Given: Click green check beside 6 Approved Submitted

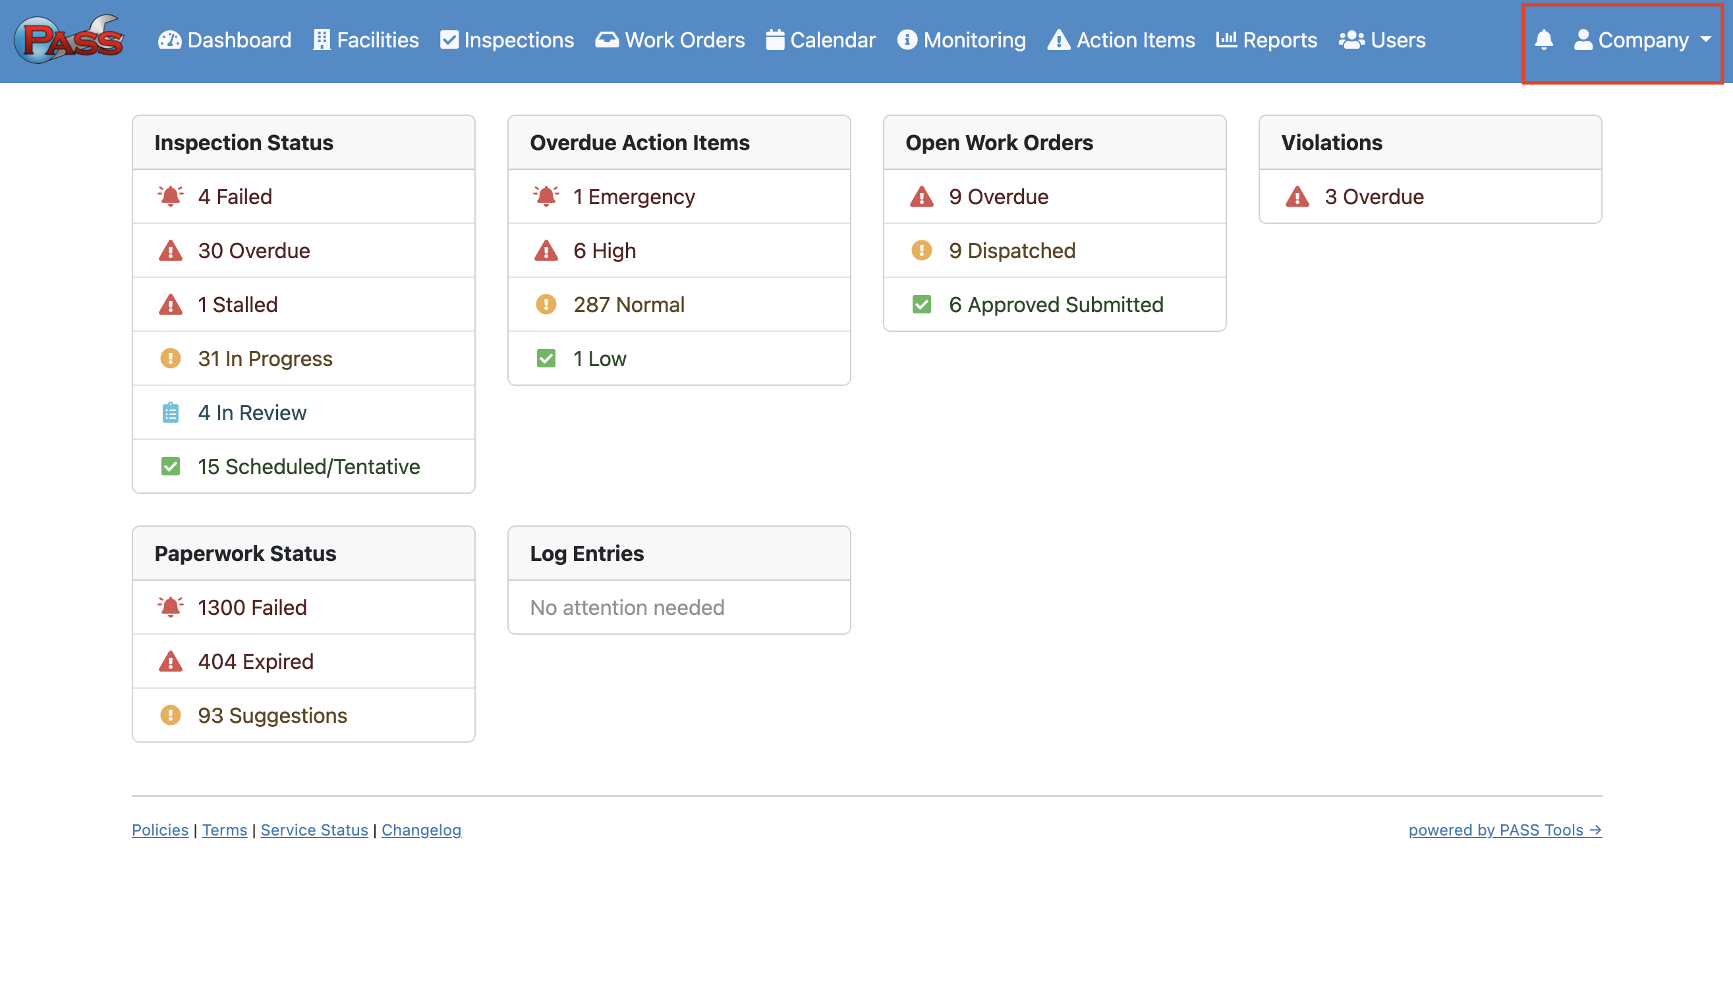Looking at the screenshot, I should pyautogui.click(x=921, y=304).
